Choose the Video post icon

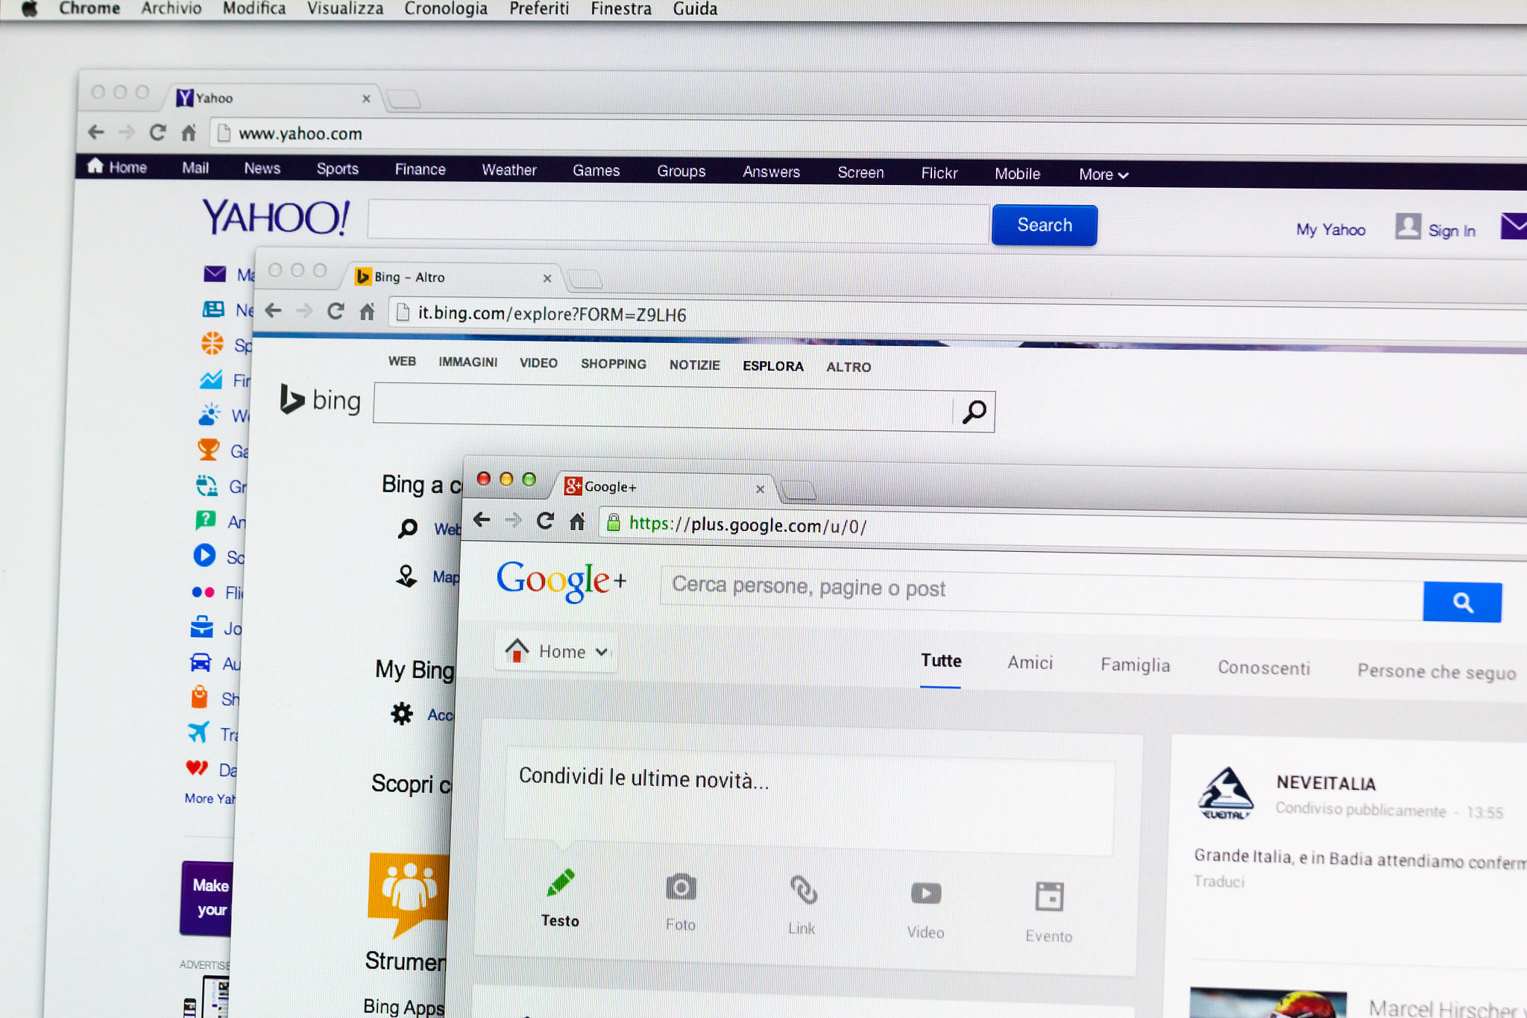[x=925, y=893]
